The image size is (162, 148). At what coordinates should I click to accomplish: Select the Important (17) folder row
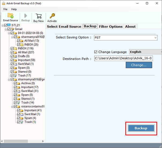point(30,87)
